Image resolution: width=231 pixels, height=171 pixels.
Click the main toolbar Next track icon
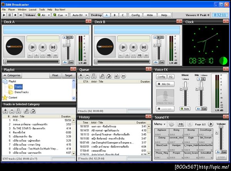click(21, 15)
